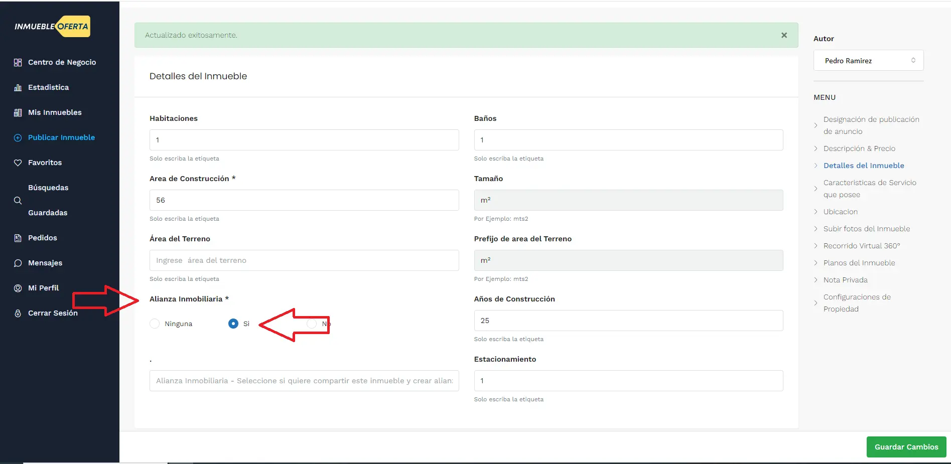Expand chevron beside Descripción & Precio

click(816, 148)
